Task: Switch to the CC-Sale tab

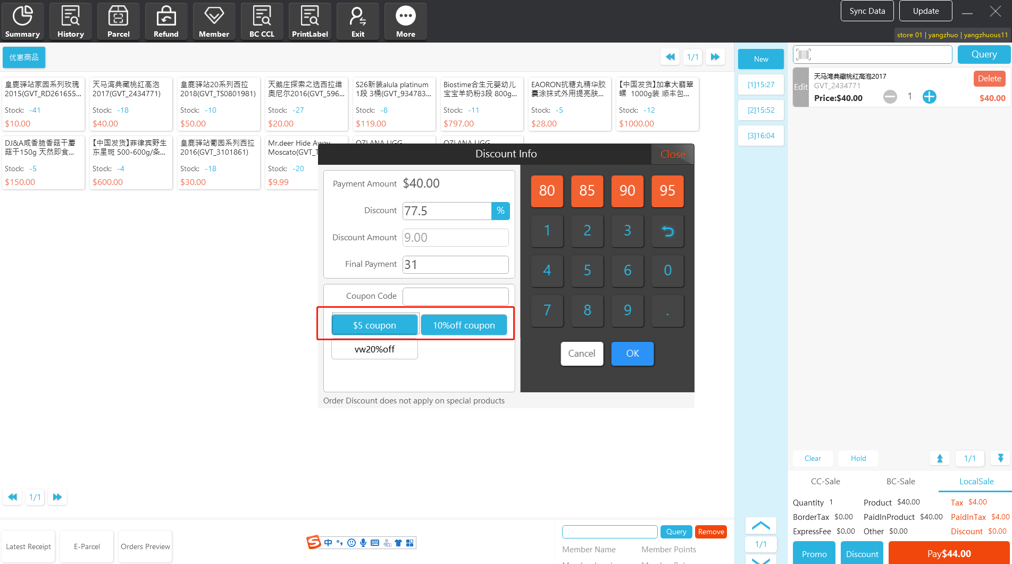Action: 825,481
